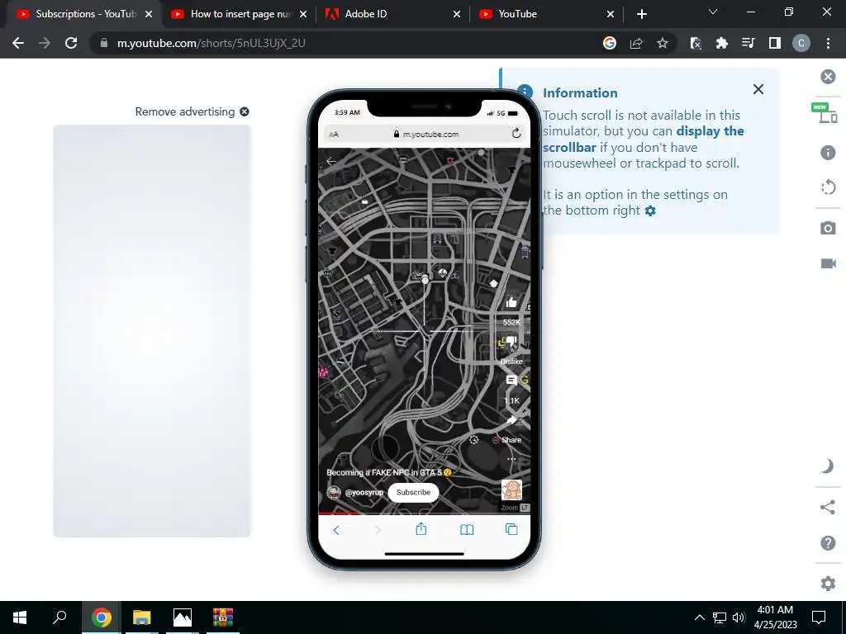
Task: Open the Chrome profile avatar C
Action: [801, 43]
